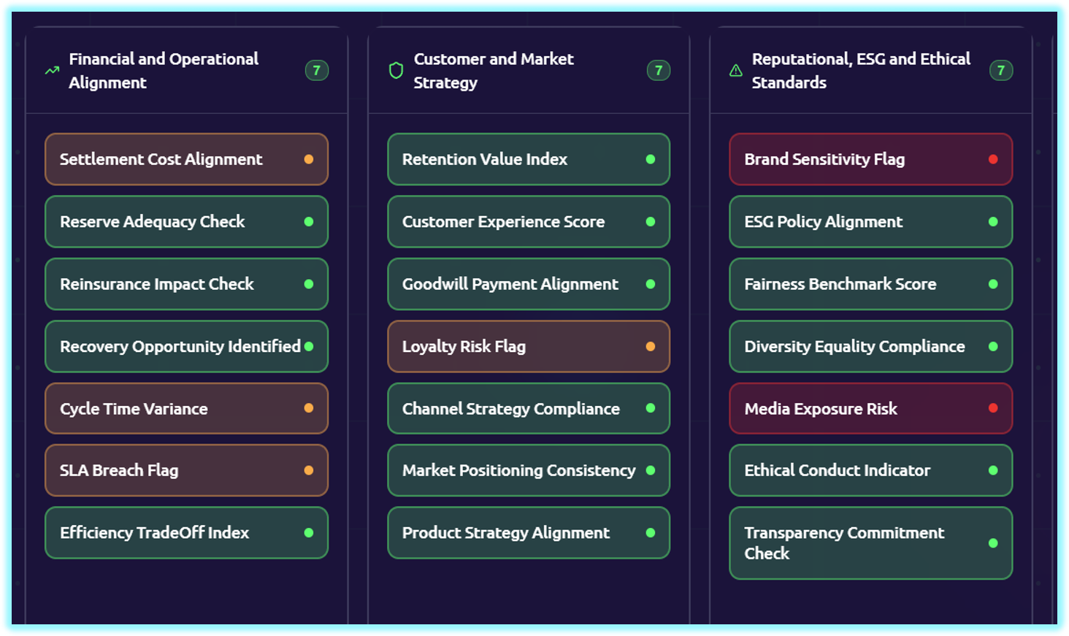Open the Customer Experience Score card
1069x636 pixels.
(528, 222)
